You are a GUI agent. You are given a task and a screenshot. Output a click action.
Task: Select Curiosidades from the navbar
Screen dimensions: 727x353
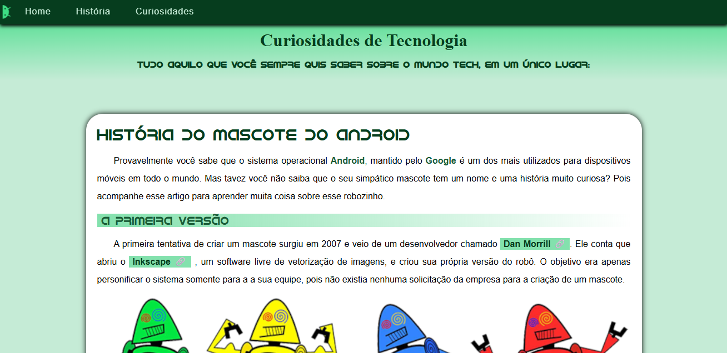pyautogui.click(x=164, y=11)
